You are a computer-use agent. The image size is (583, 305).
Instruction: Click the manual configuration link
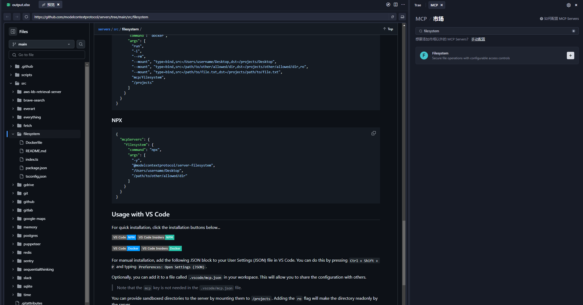(478, 39)
